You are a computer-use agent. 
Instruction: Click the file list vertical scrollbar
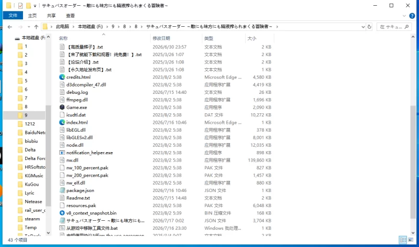(413, 162)
